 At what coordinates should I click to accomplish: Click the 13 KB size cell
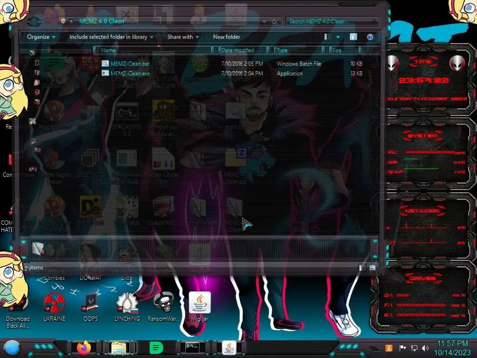(356, 73)
